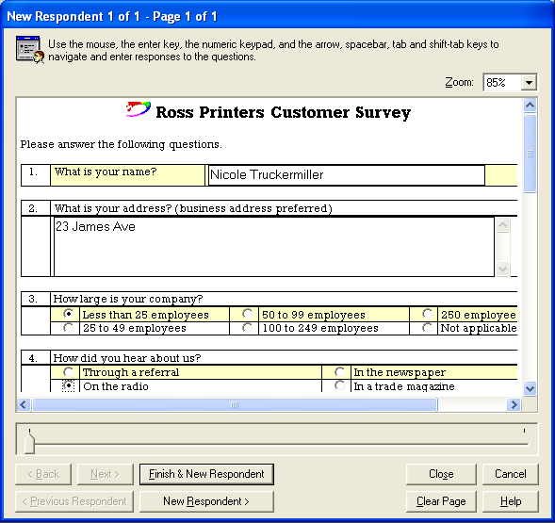555x523 pixels.
Task: Click the Clear Page button
Action: pyautogui.click(x=441, y=501)
